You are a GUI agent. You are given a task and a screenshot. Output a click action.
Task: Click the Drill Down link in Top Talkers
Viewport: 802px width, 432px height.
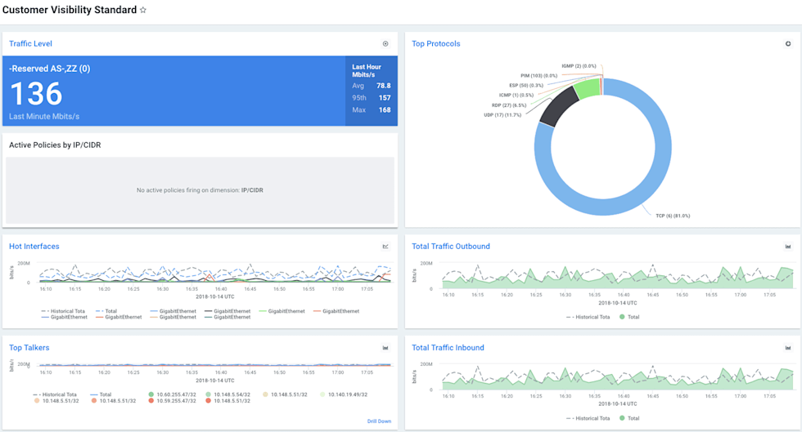(x=379, y=421)
